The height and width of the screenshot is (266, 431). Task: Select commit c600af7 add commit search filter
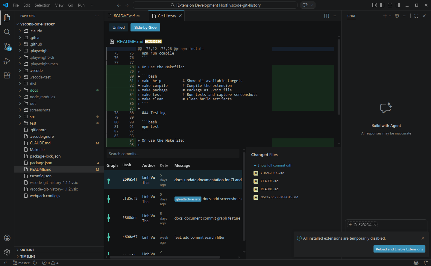173,237
